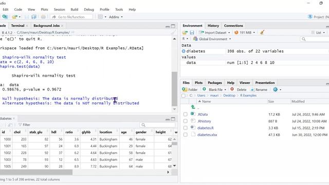Screen dimensions: 329x185
Task: Open the Viewer tab
Action: pos(245,83)
